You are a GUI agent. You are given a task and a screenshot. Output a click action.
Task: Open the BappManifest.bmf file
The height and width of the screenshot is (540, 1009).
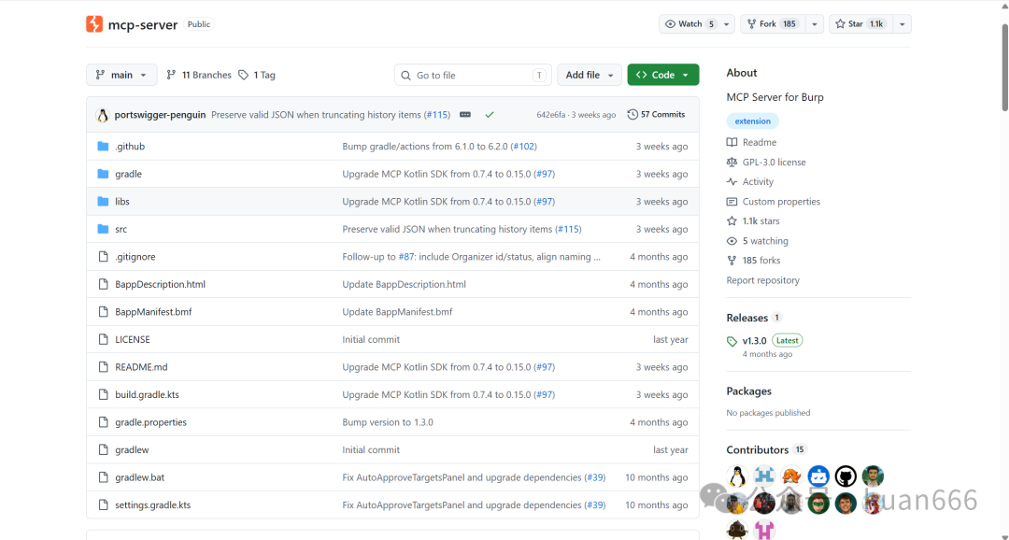click(153, 311)
